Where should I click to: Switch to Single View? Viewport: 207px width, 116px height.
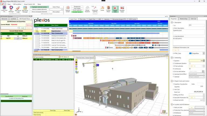coord(115,9)
